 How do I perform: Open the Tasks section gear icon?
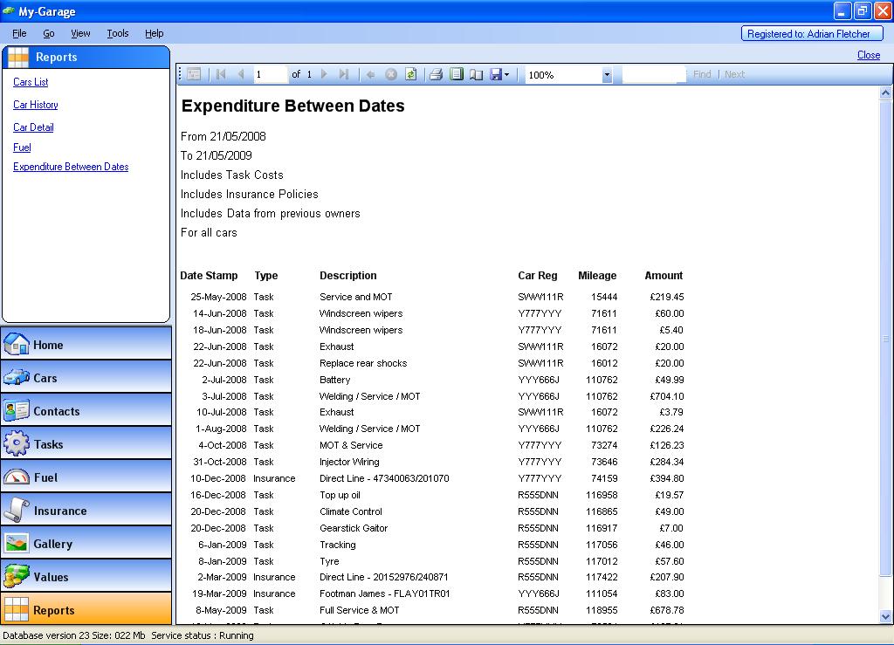point(17,443)
